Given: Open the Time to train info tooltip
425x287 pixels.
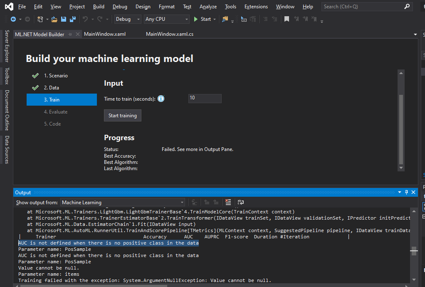Looking at the screenshot, I should coord(161,99).
